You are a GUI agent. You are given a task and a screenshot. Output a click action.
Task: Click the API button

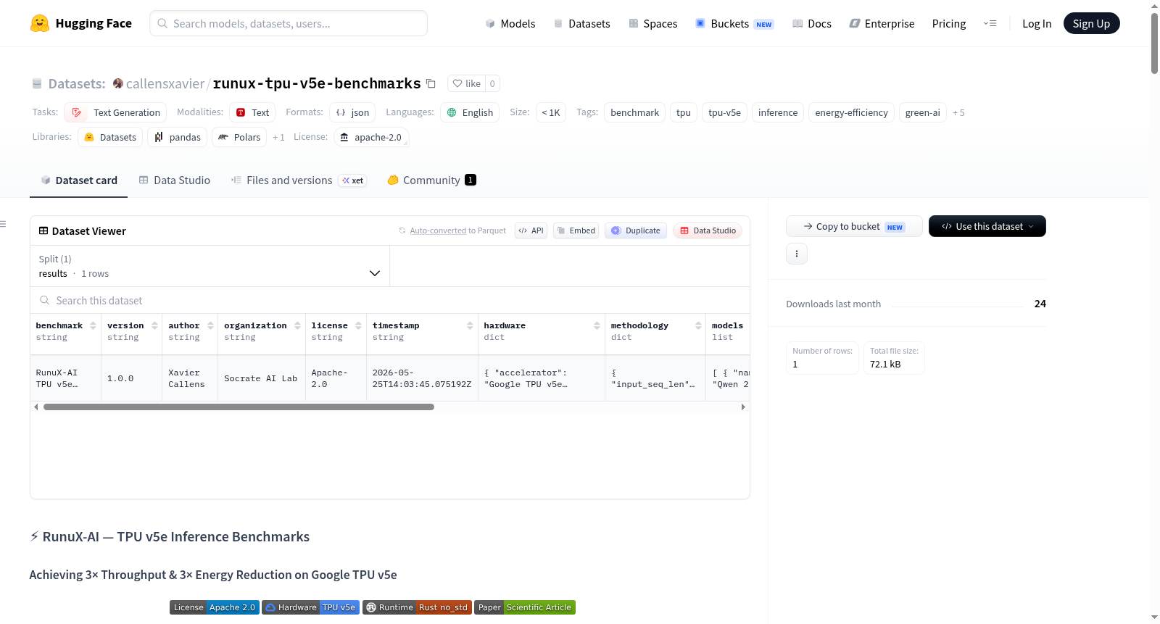click(531, 230)
